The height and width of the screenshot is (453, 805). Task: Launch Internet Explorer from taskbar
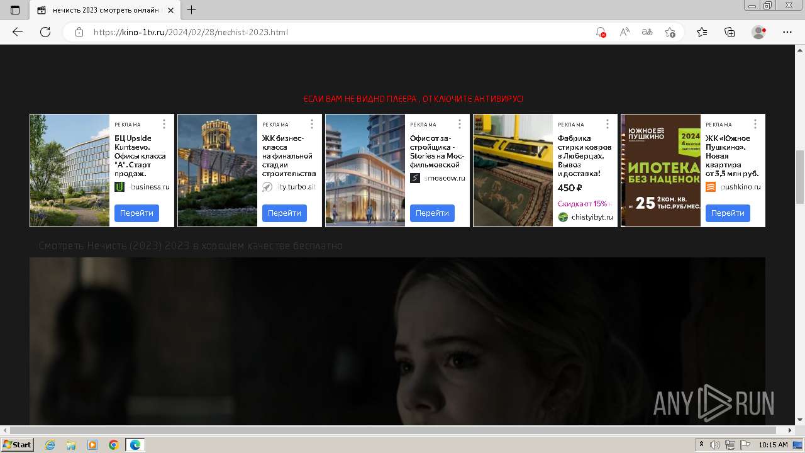click(50, 445)
